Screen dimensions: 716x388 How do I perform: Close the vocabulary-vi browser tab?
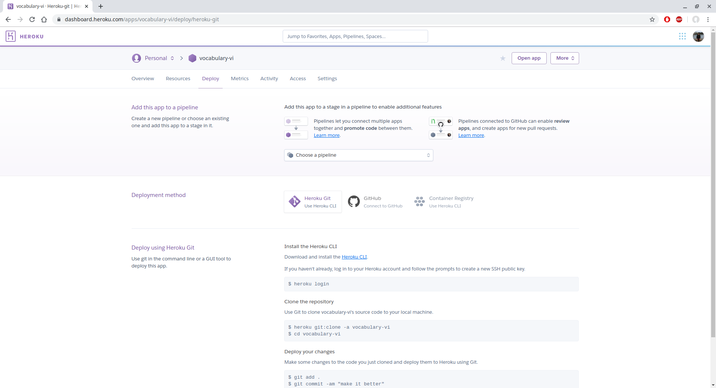87,6
